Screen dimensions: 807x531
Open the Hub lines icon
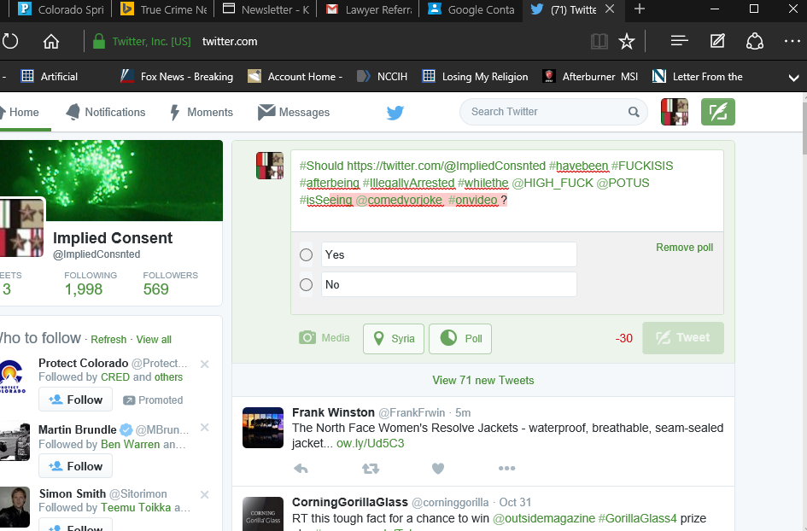tap(680, 41)
